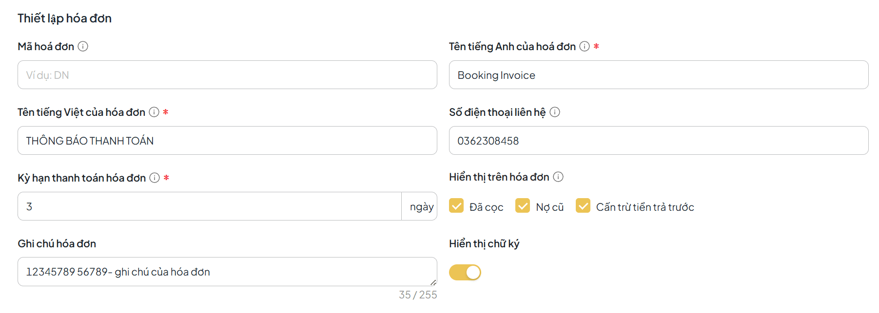Viewport: 879px width, 313px height.
Task: Click info icon beside Kỳ hạn thanh toán hóa đơn
Action: click(x=155, y=178)
